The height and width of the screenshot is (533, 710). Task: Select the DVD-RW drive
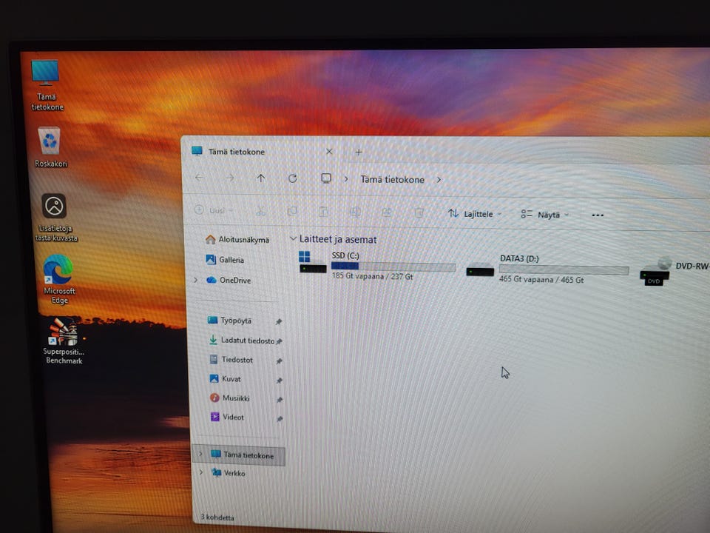click(674, 271)
